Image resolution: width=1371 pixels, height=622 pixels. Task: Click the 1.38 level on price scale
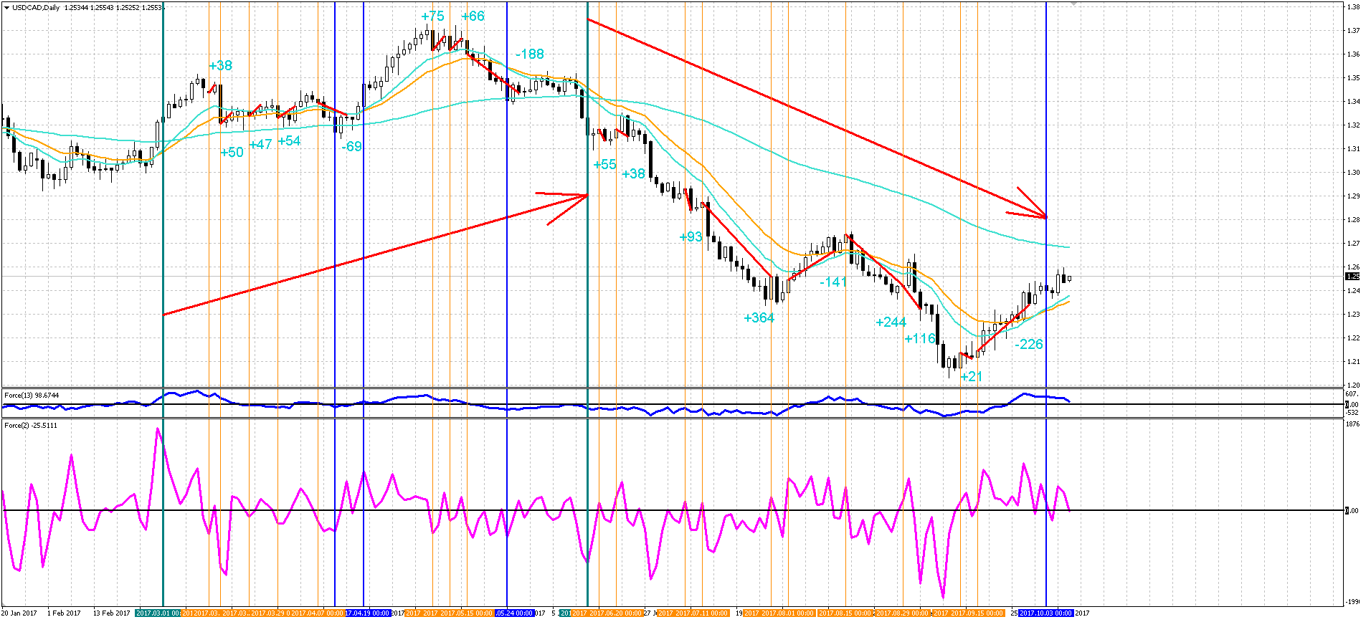tap(1353, 7)
